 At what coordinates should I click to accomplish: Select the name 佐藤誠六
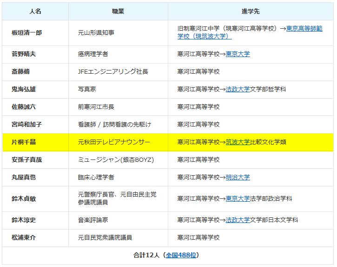[24, 107]
